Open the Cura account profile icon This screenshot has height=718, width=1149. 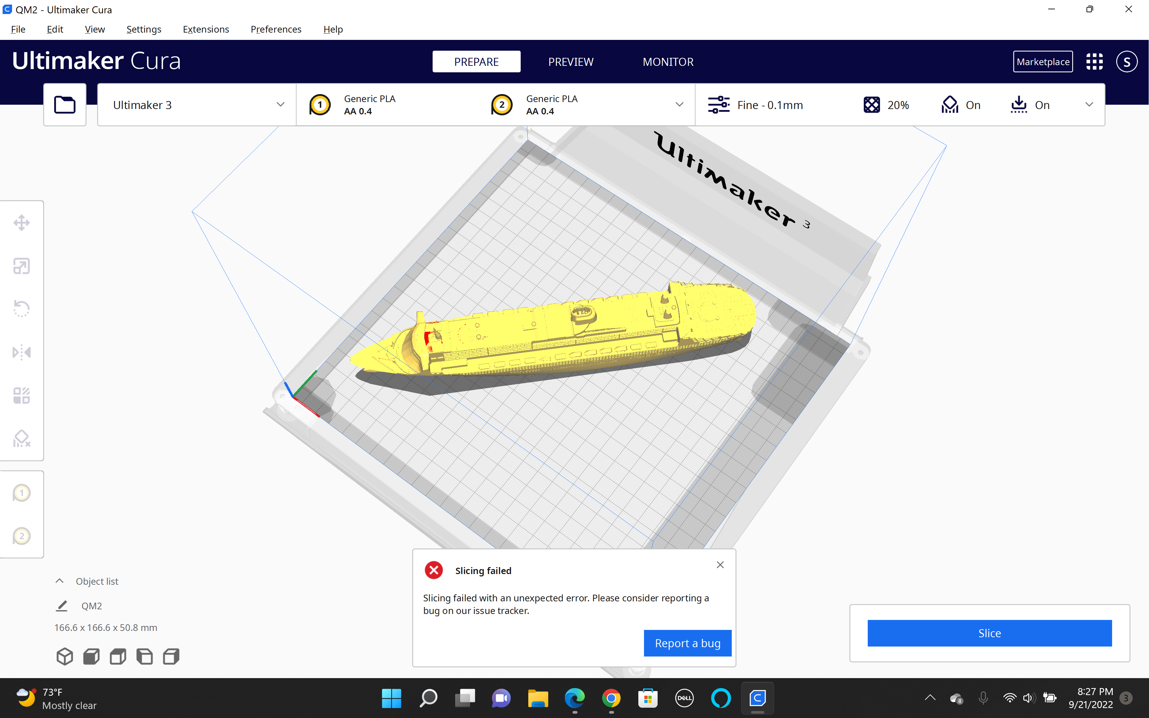click(1127, 61)
